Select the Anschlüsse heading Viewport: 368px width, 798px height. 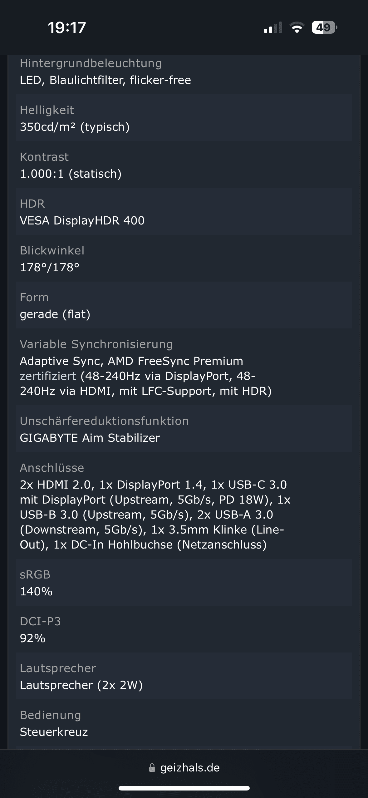pos(52,468)
